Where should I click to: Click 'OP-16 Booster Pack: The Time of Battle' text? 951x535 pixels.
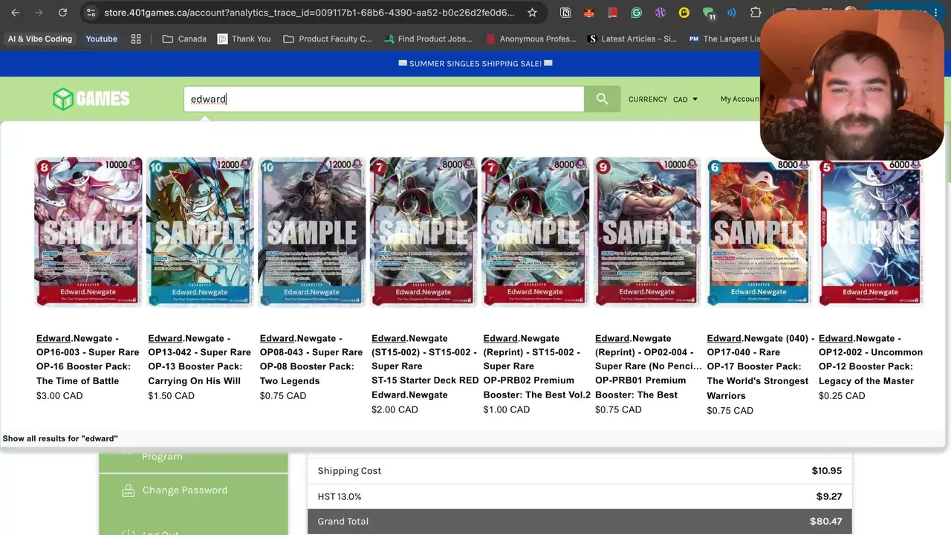[83, 374]
